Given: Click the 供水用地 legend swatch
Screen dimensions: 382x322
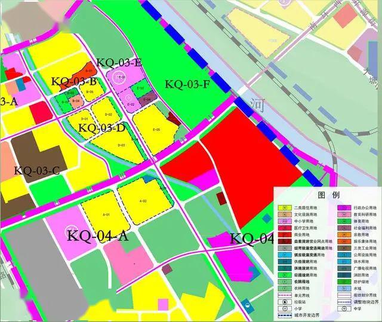Looking at the screenshot, I should coord(344,262).
